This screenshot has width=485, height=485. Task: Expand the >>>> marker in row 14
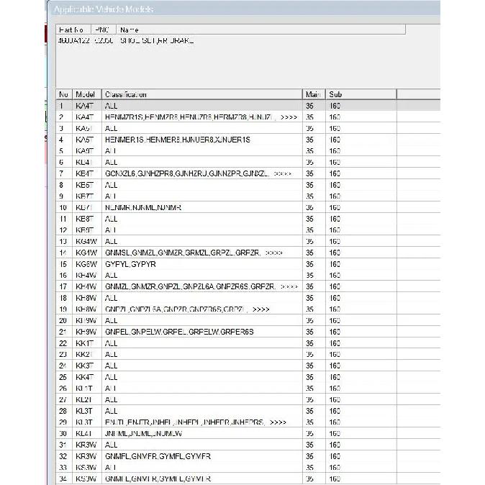[x=273, y=253]
